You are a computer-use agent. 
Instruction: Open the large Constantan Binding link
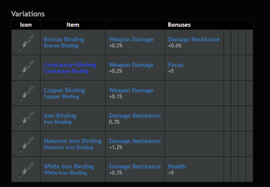pos(70,65)
